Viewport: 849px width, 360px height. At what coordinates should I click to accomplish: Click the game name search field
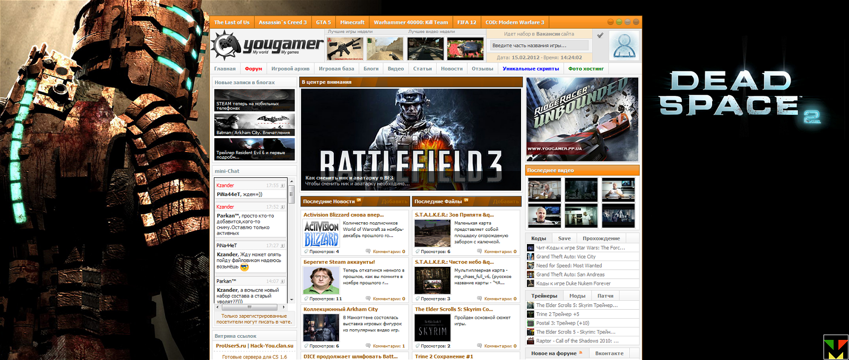[541, 46]
